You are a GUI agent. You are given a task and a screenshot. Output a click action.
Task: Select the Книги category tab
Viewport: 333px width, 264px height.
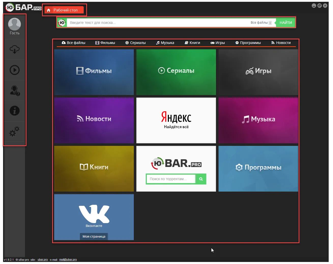point(192,43)
